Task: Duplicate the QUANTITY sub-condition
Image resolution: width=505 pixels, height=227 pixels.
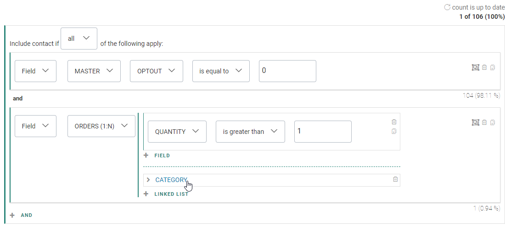Action: tap(394, 131)
